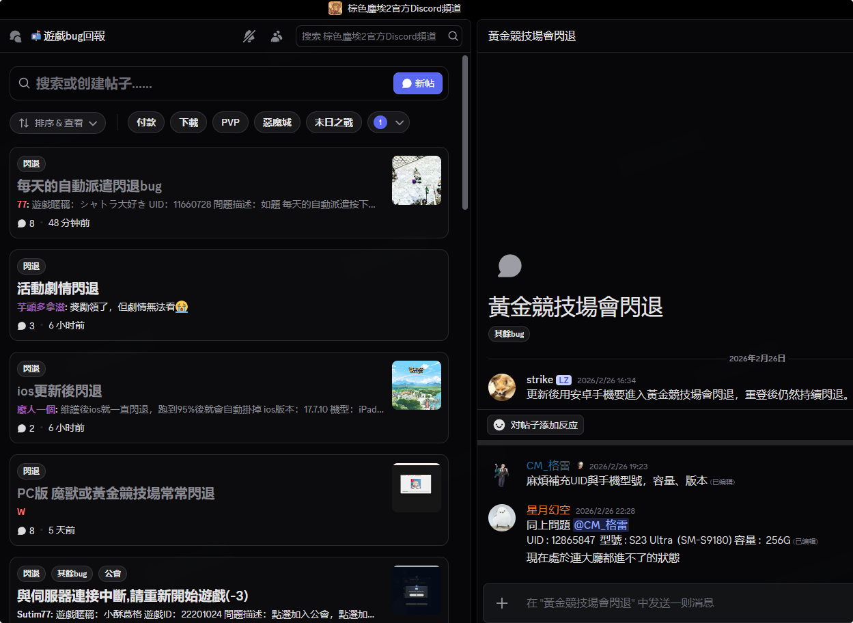Viewport: 853px width, 623px height.
Task: Click the server icon in the title bar
Action: pyautogui.click(x=335, y=8)
